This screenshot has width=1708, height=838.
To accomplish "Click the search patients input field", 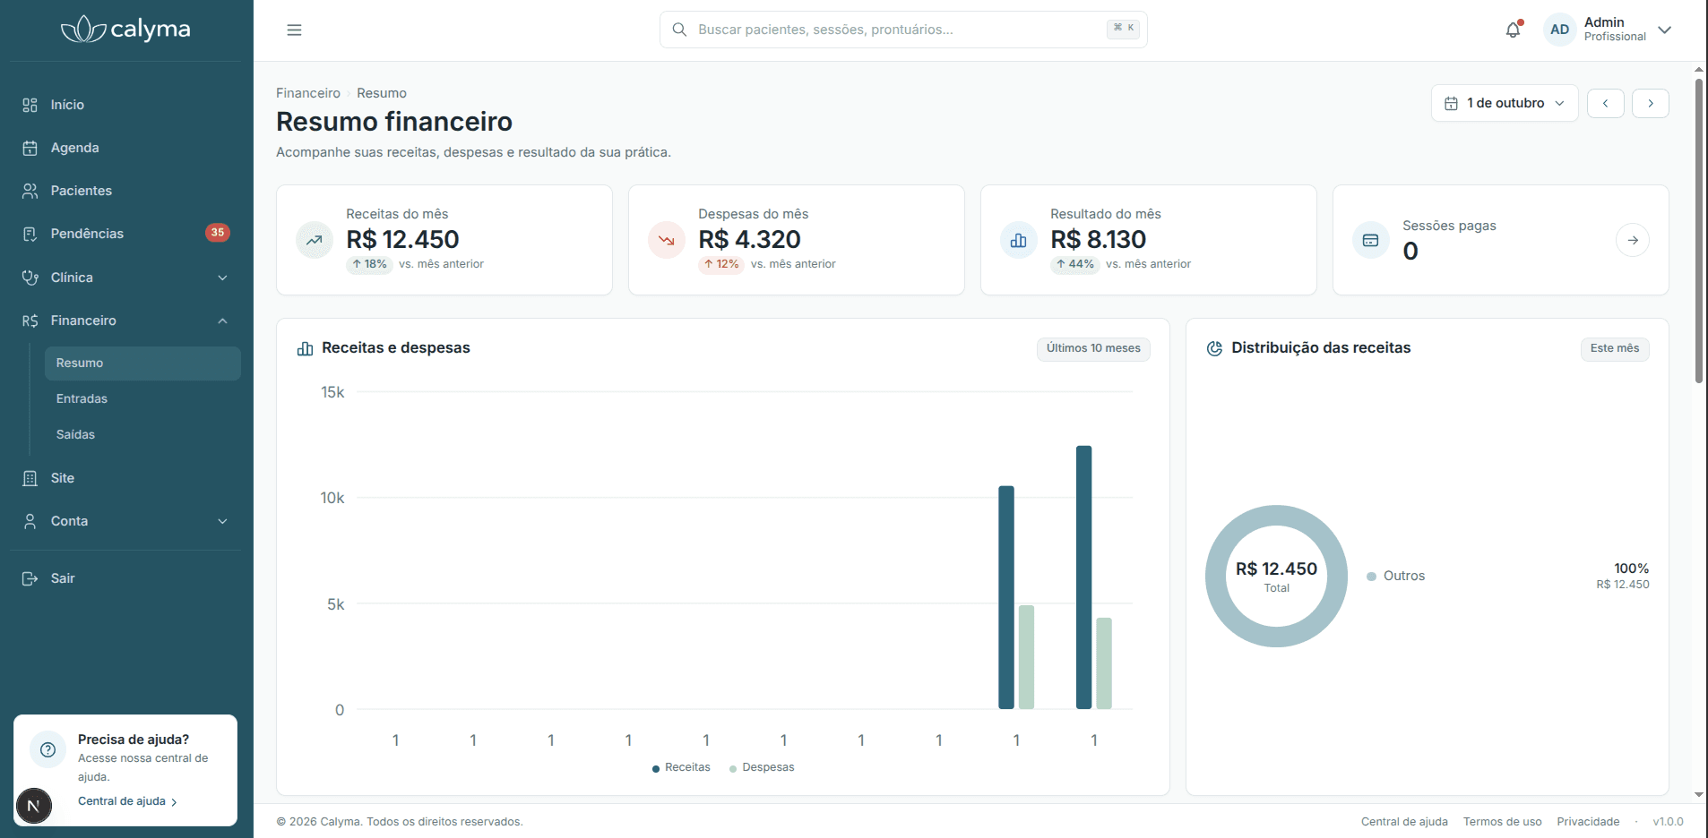I will coord(903,30).
